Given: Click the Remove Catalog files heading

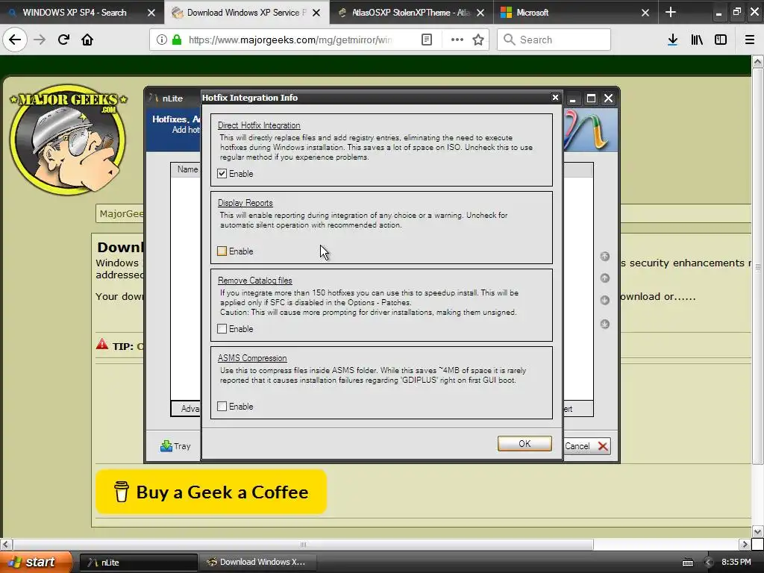Looking at the screenshot, I should pos(255,281).
